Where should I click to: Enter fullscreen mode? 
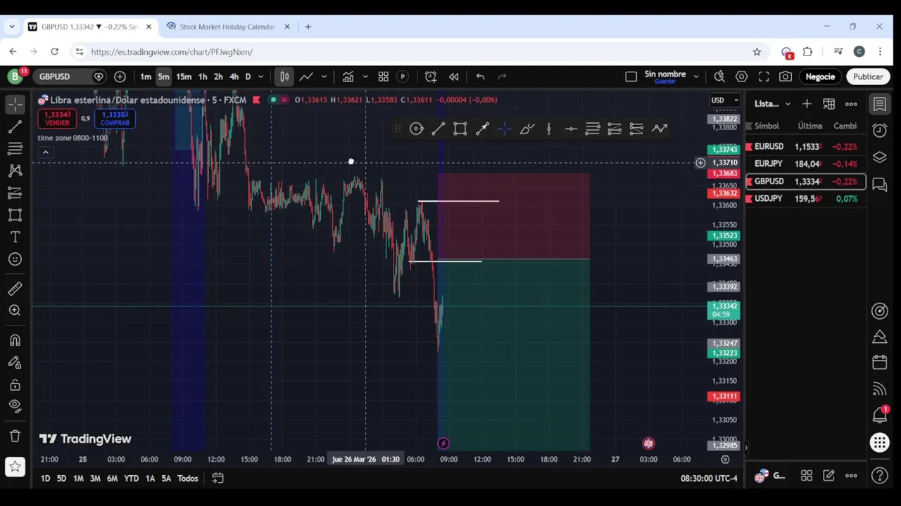pos(764,77)
